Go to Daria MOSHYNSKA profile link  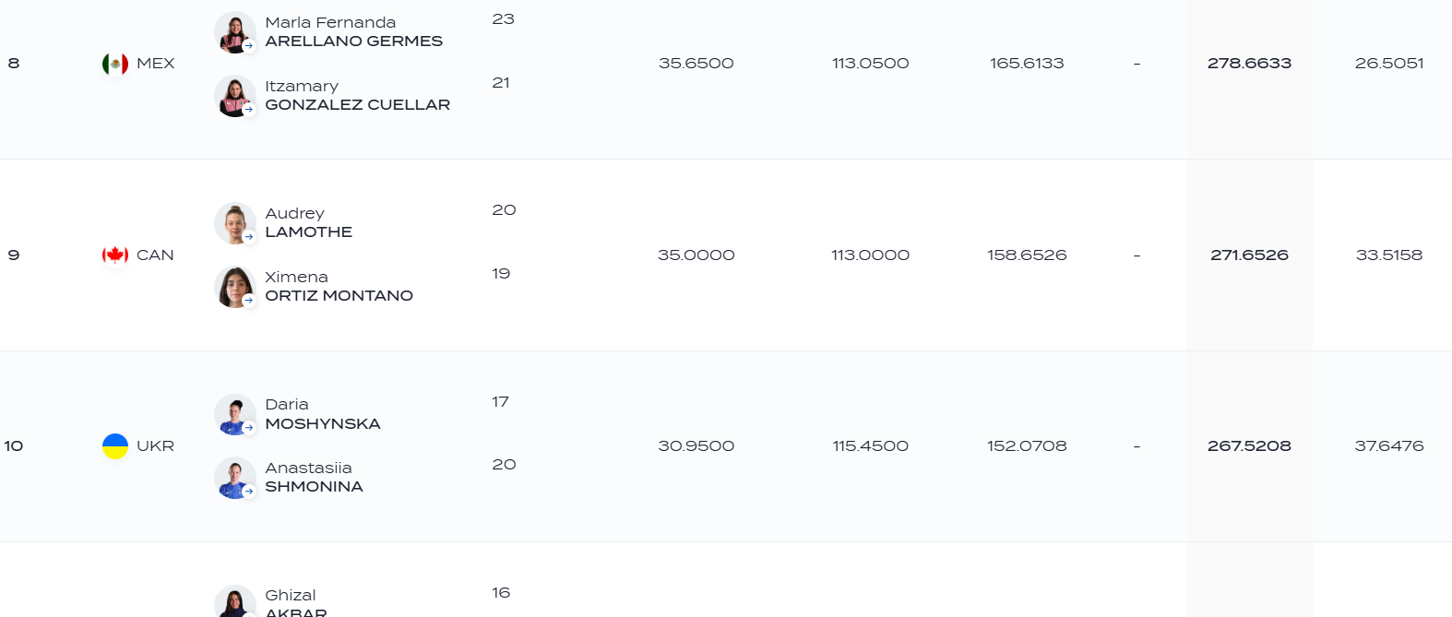coord(323,414)
